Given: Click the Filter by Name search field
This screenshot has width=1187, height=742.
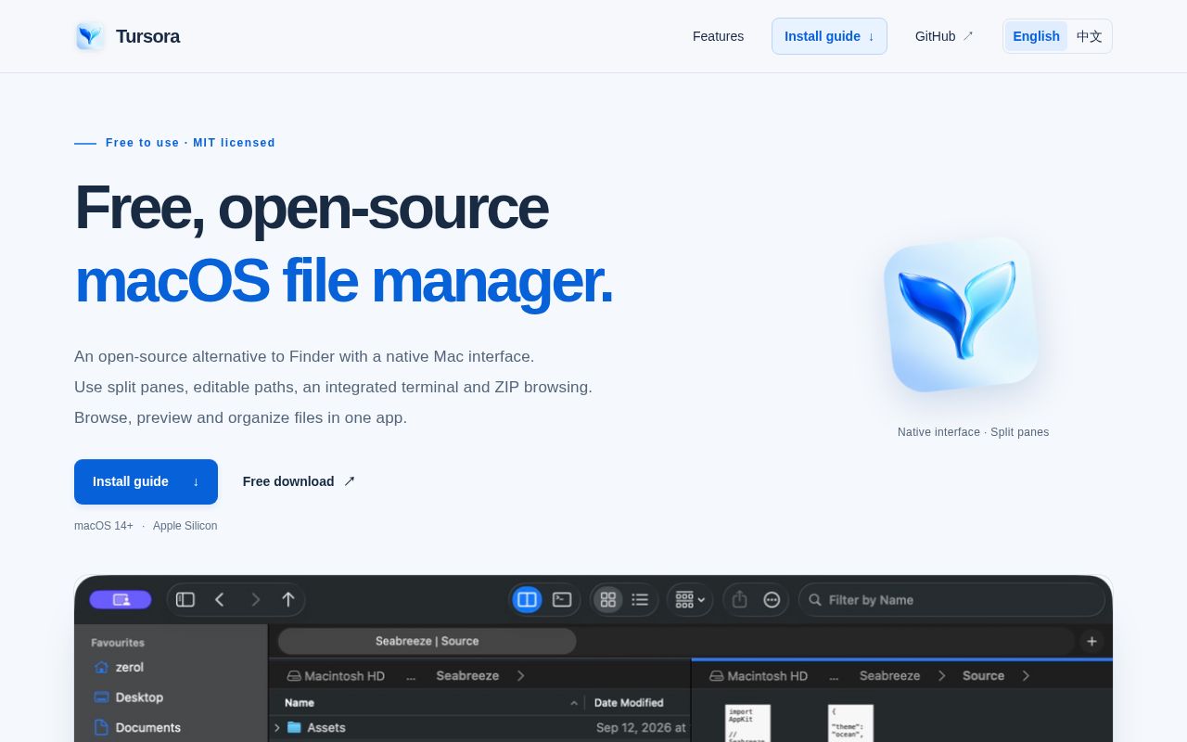Looking at the screenshot, I should (952, 600).
